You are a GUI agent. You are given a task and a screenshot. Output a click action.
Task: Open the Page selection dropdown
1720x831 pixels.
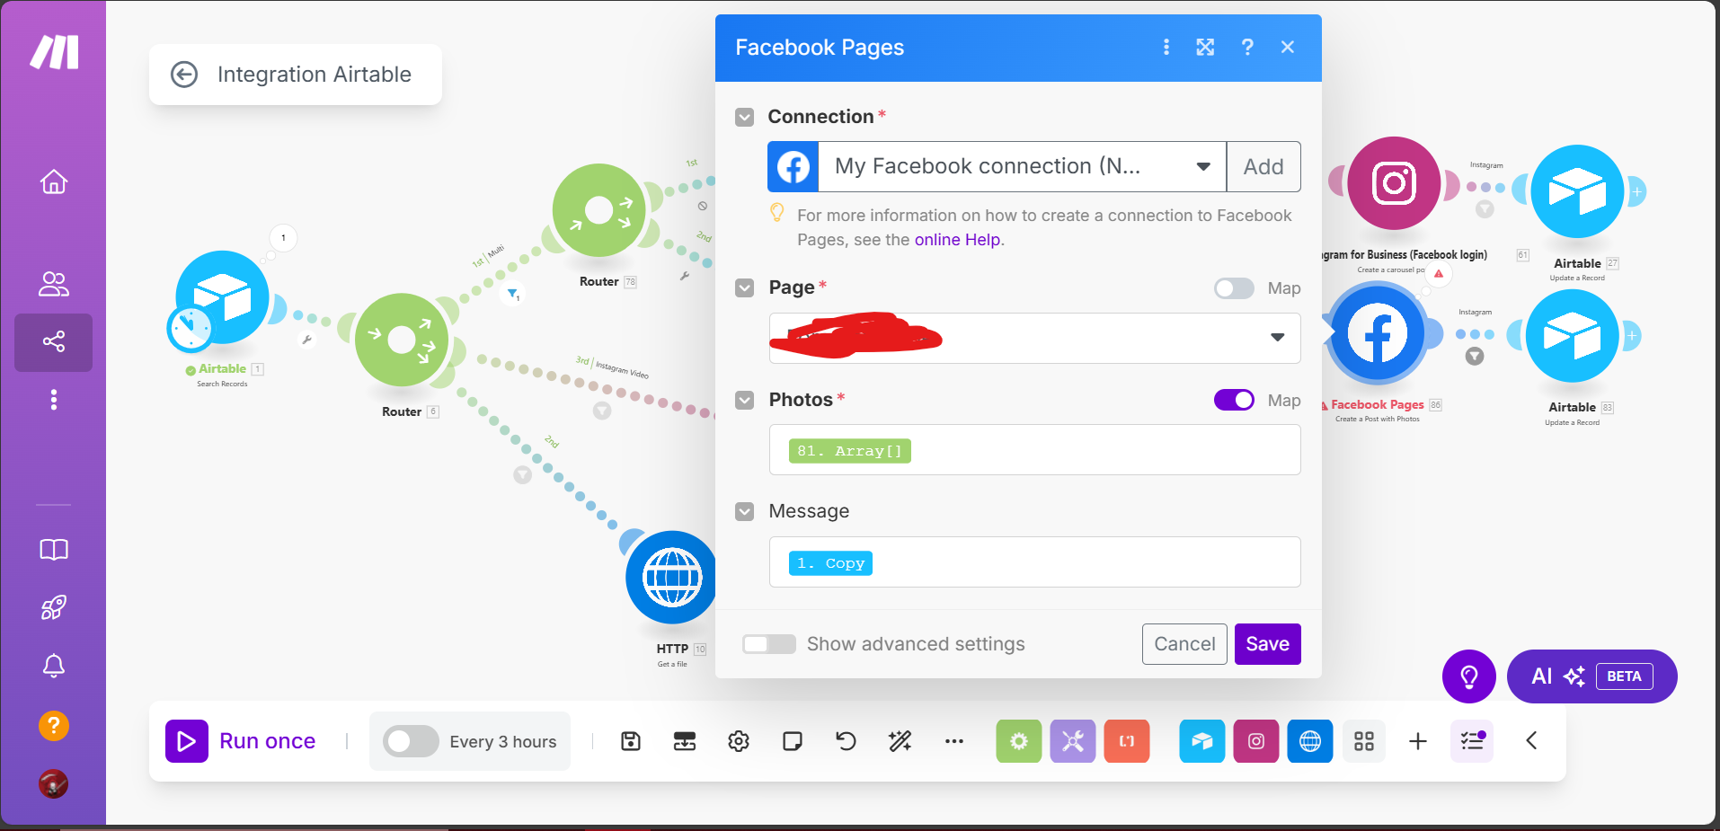[1034, 338]
